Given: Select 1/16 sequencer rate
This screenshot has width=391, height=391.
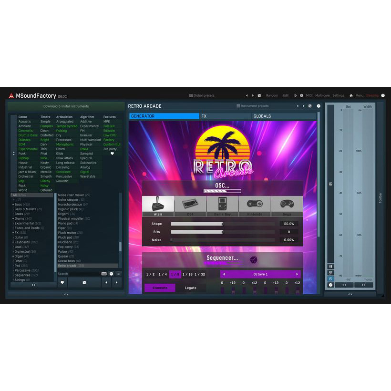Looking at the screenshot, I should [x=187, y=274].
